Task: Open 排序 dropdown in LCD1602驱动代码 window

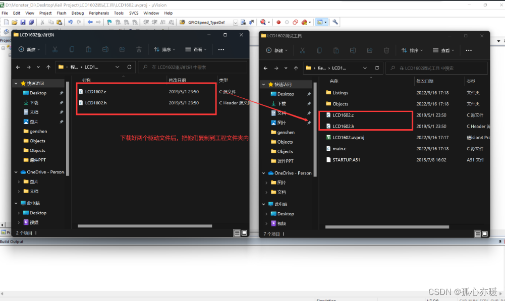Action: pos(164,49)
